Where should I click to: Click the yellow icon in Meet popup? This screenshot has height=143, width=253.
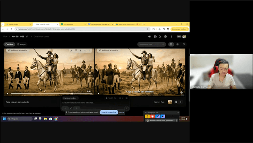[x=147, y=116]
